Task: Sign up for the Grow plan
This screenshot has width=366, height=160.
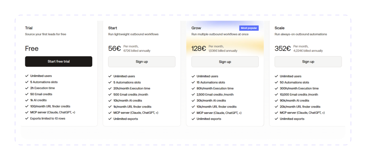Action: pyautogui.click(x=225, y=61)
